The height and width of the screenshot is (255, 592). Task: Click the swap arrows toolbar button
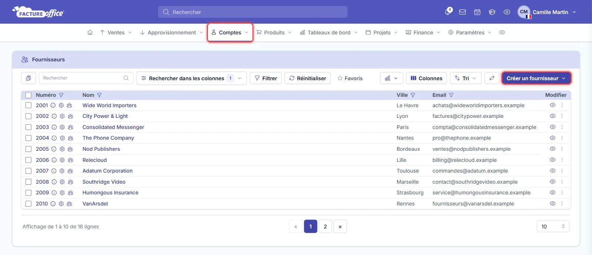point(492,78)
